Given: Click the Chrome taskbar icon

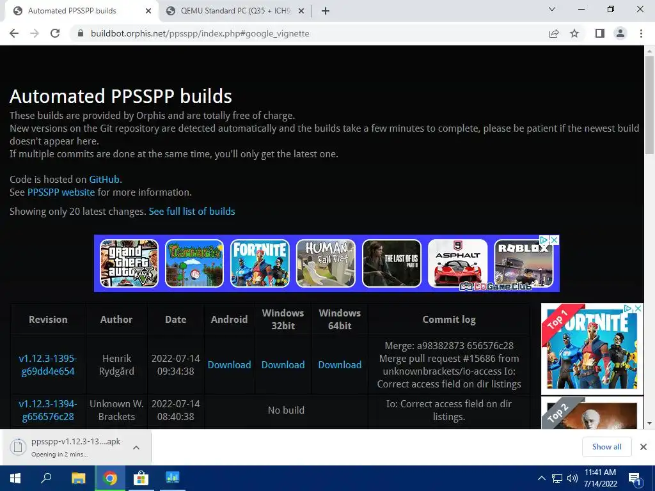Looking at the screenshot, I should pos(110,478).
